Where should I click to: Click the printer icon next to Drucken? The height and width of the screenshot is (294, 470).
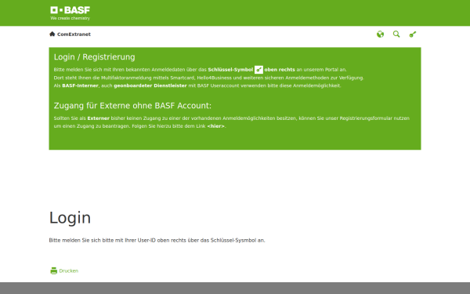[53, 270]
